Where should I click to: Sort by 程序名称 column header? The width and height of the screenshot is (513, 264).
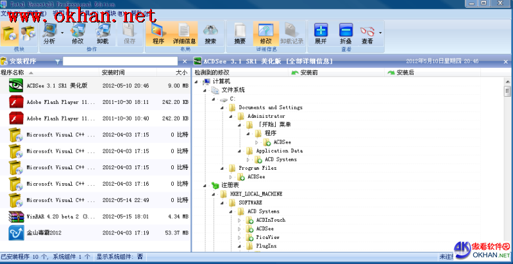coord(49,72)
